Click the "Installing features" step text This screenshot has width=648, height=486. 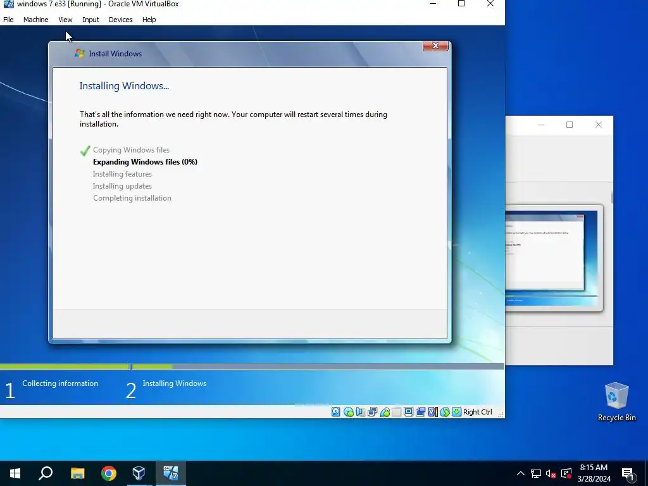click(122, 174)
